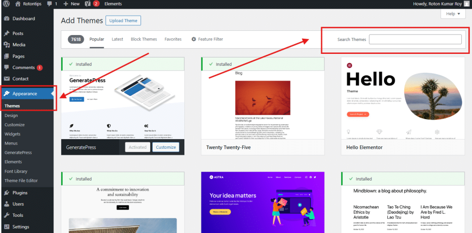Click the GeneratePress theme screenshot
Image resolution: width=472 pixels, height=233 pixels.
click(x=123, y=105)
